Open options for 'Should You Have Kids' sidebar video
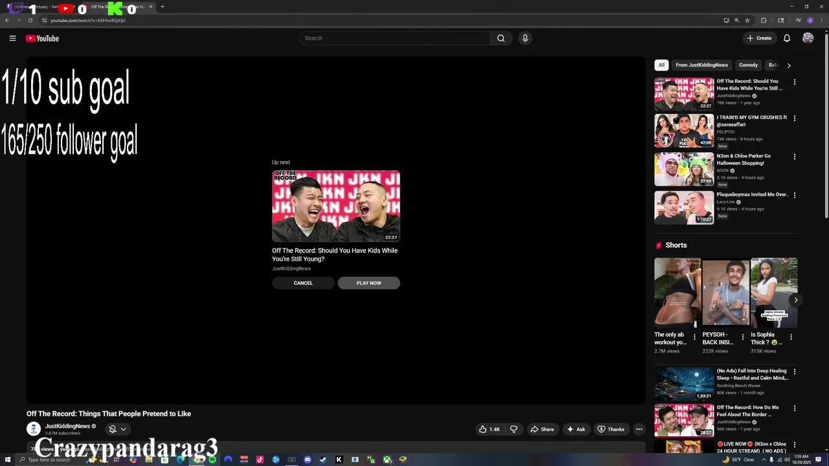The height and width of the screenshot is (466, 829). pyautogui.click(x=795, y=82)
